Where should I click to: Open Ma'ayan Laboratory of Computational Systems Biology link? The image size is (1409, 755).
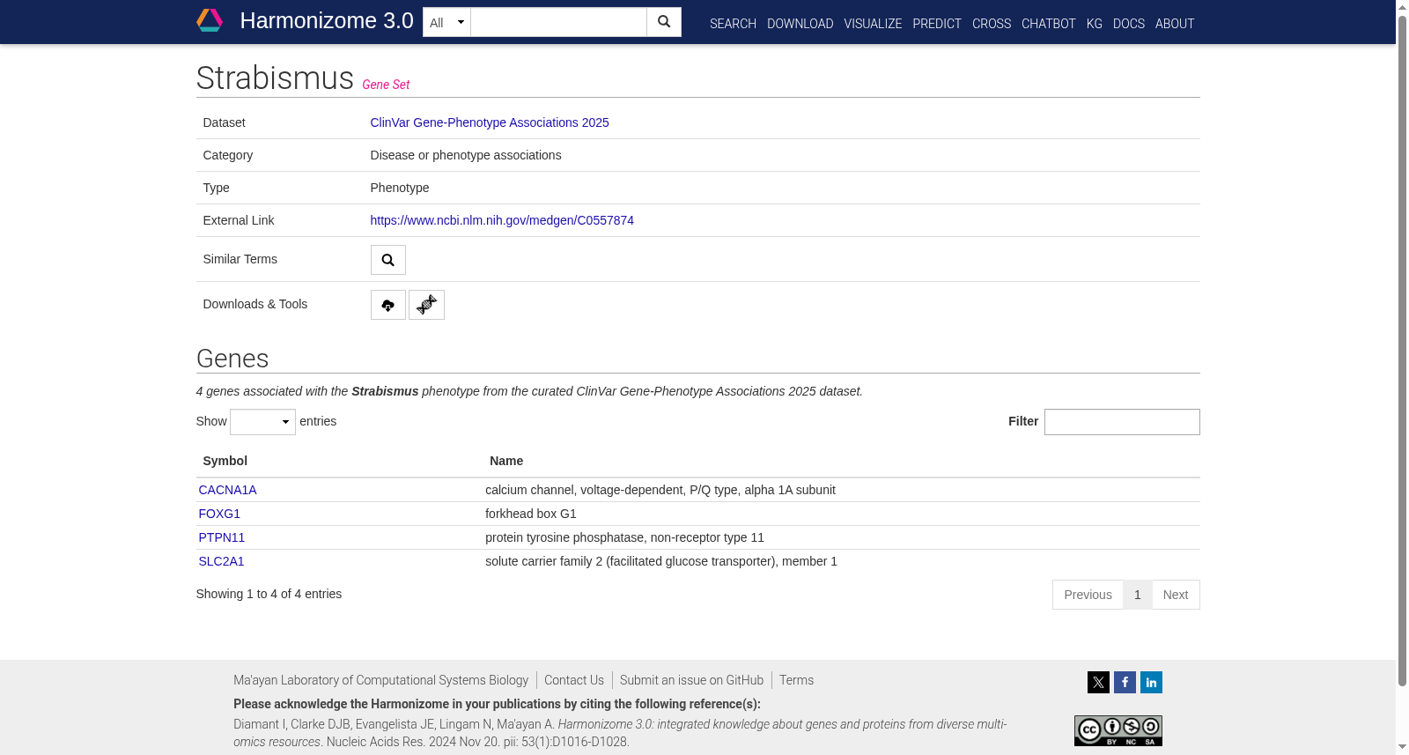pos(380,680)
